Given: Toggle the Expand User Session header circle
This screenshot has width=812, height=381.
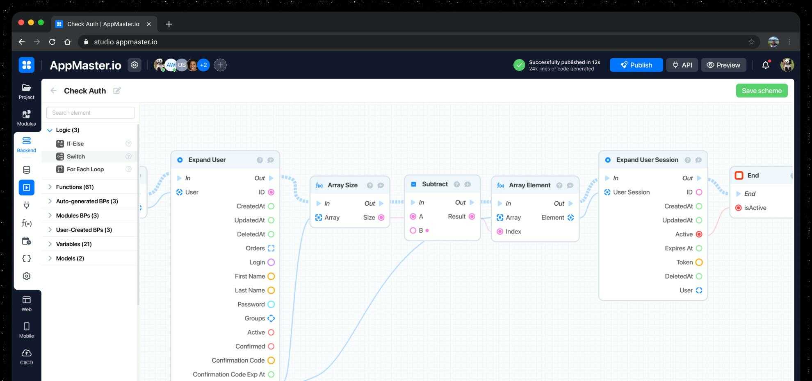Looking at the screenshot, I should pos(608,160).
